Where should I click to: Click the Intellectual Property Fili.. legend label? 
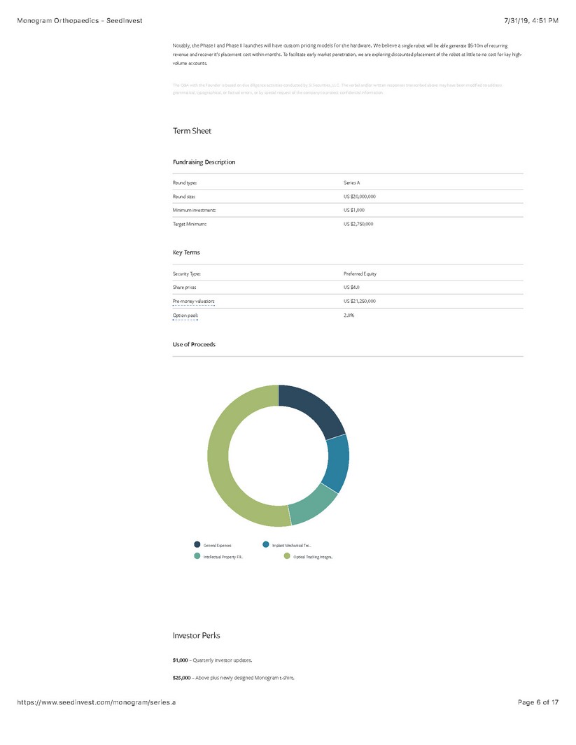223,558
